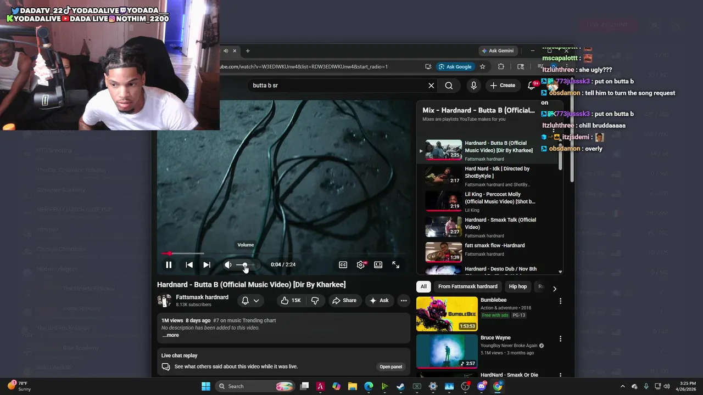Open YouTube notifications bell

pyautogui.click(x=532, y=86)
